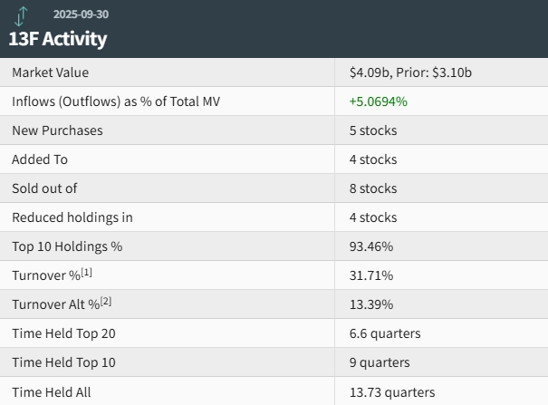Click the up-down arrows icon in header
The height and width of the screenshot is (405, 548).
click(x=23, y=15)
